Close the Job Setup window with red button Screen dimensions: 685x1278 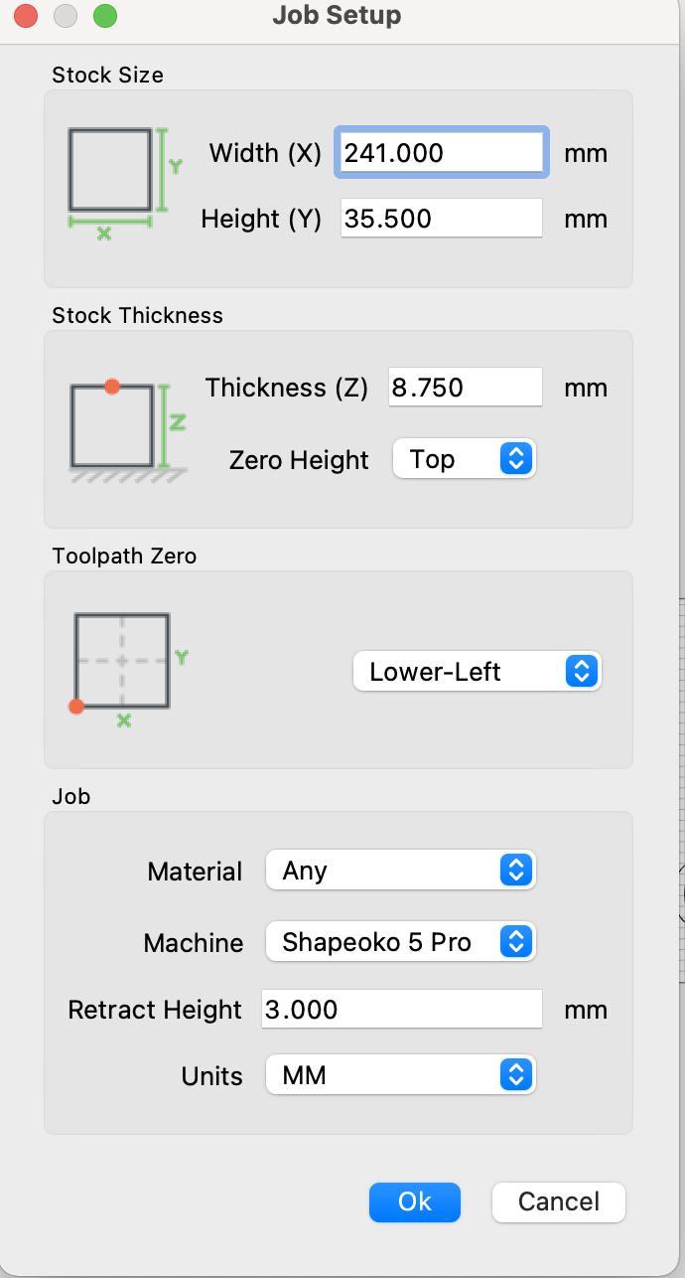click(26, 16)
